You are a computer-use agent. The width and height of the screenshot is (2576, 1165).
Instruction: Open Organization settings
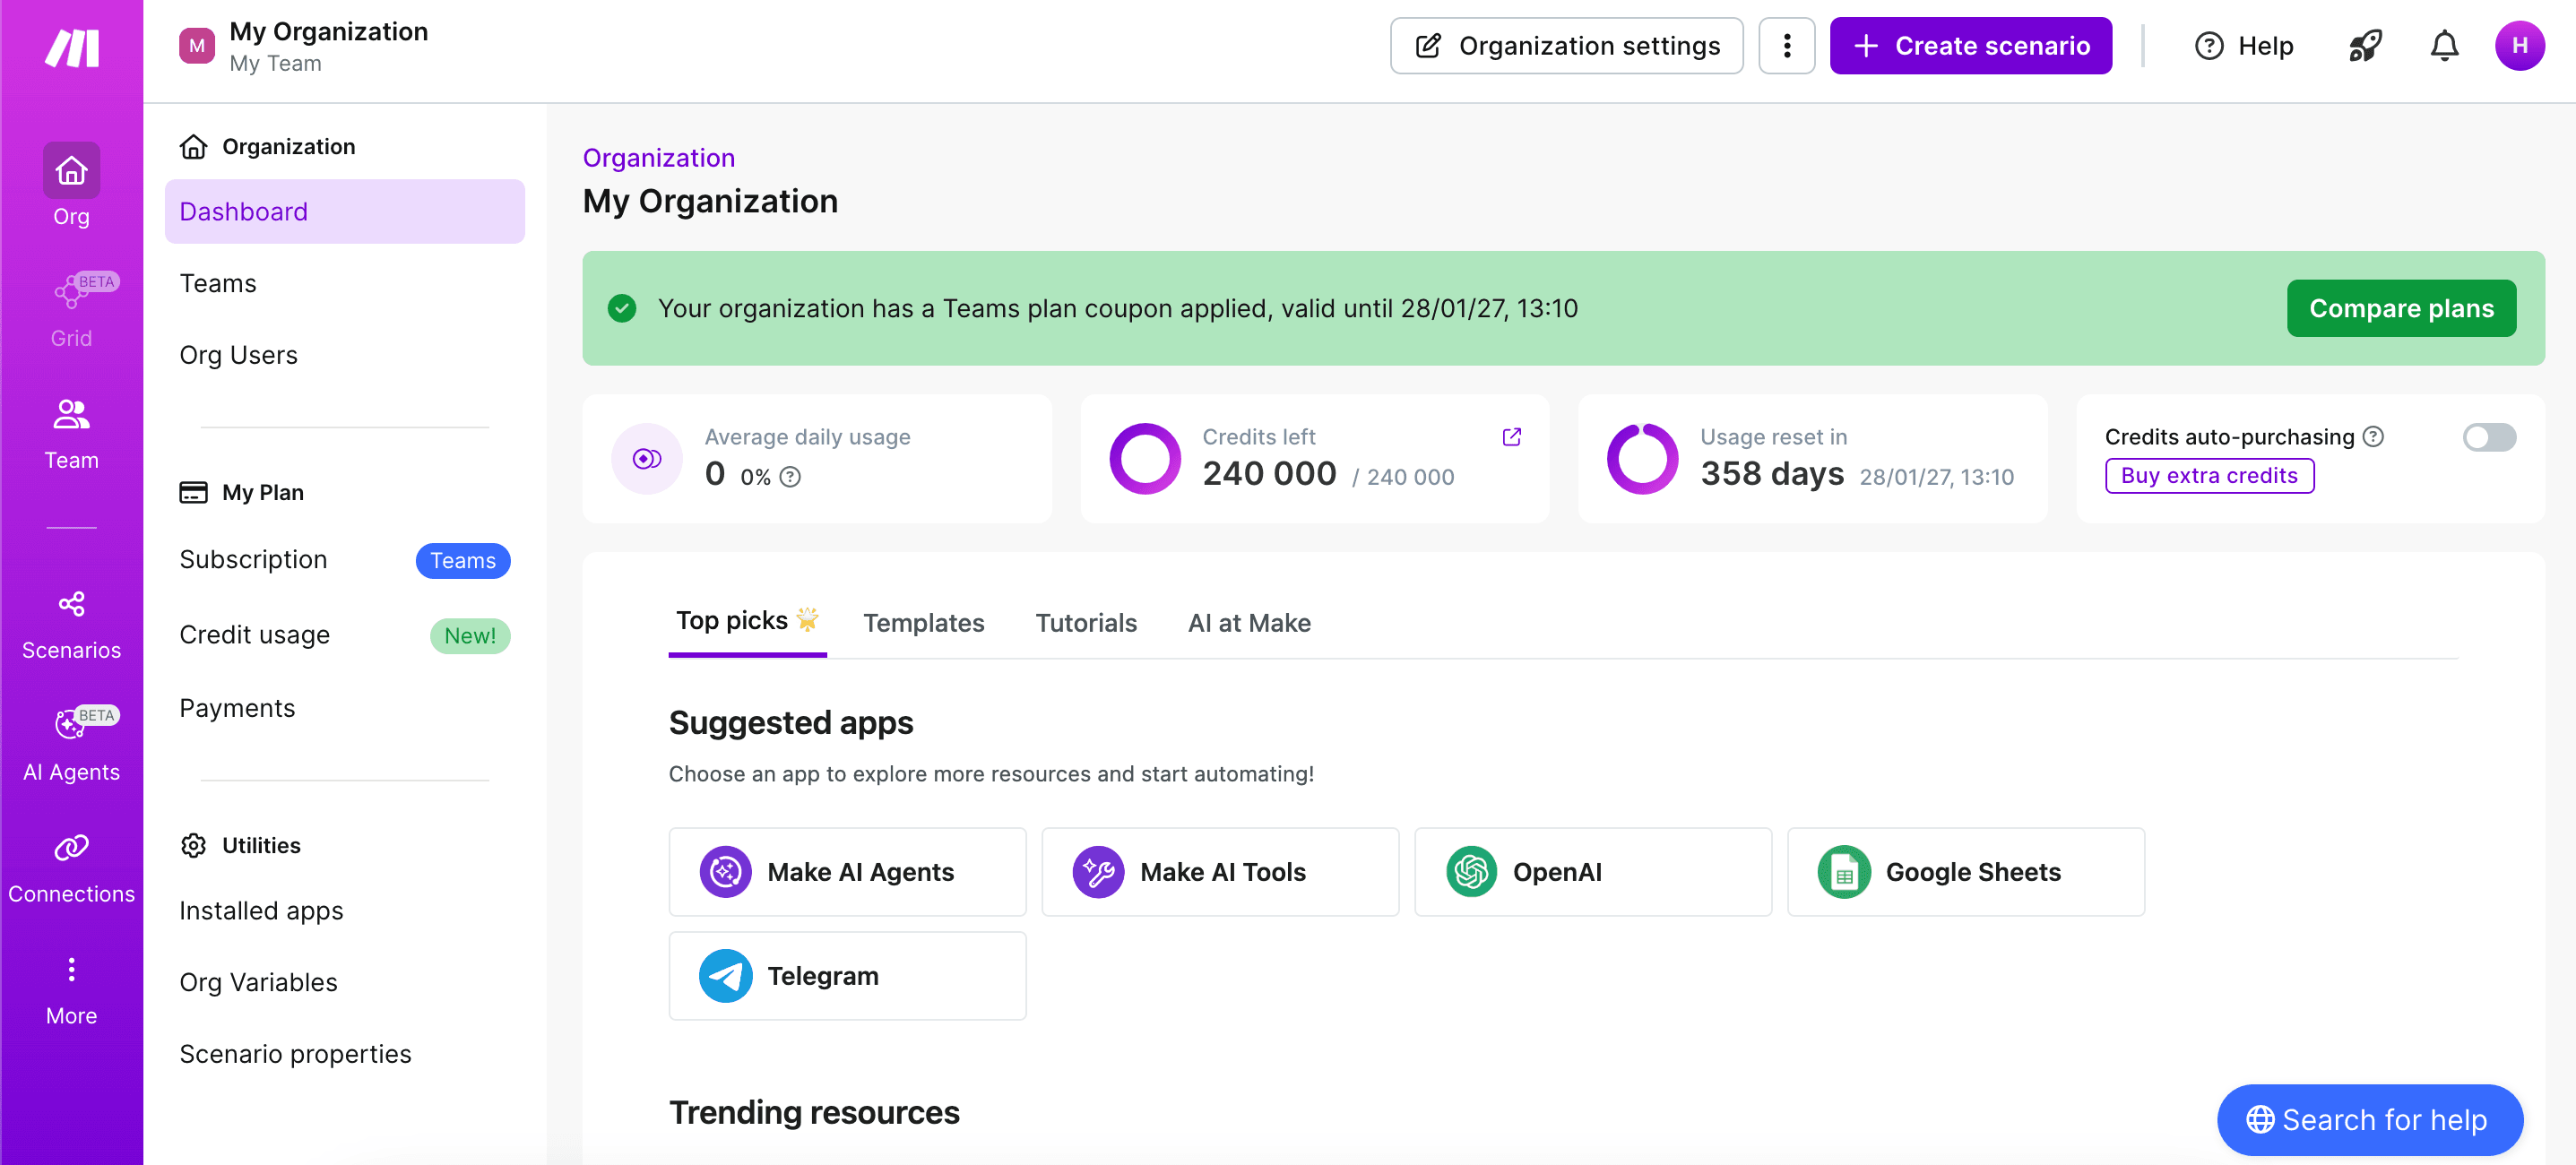coord(1566,46)
